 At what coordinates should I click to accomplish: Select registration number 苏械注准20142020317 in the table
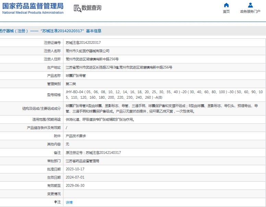click(x=83, y=42)
